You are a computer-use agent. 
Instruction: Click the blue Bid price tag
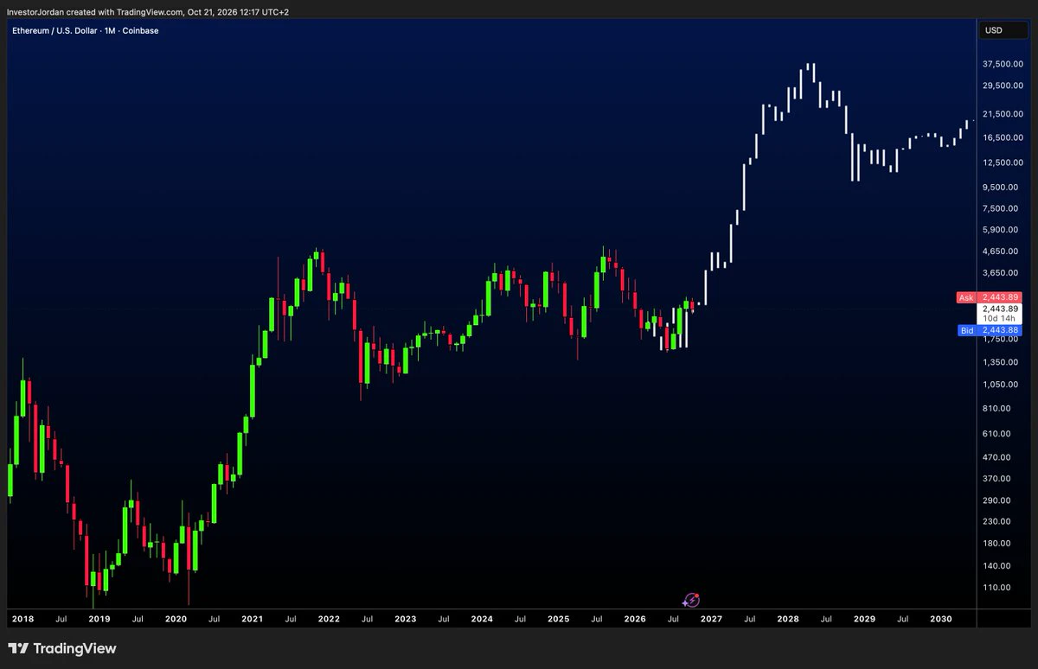pos(990,330)
